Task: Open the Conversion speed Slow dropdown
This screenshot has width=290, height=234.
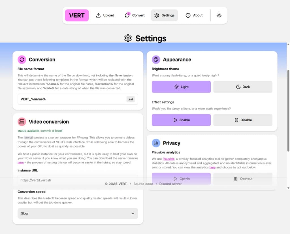Action: click(x=78, y=213)
